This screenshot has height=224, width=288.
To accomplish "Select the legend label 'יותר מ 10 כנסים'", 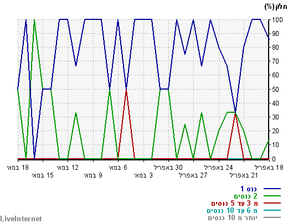I will 233,217.
